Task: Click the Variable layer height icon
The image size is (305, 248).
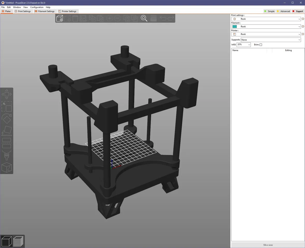Action: (153, 18)
